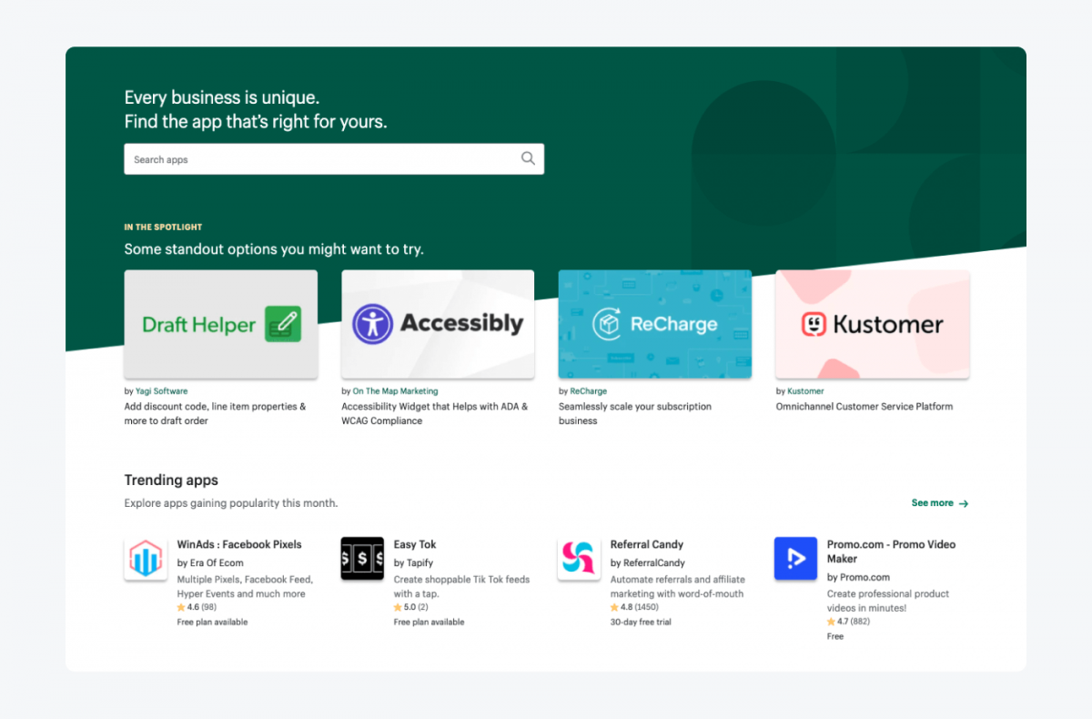The width and height of the screenshot is (1092, 719).
Task: Open the Kustomer developer link
Action: (806, 391)
